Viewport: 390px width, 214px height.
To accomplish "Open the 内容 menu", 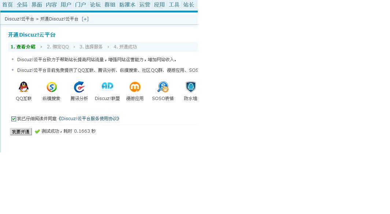I will click(52, 5).
